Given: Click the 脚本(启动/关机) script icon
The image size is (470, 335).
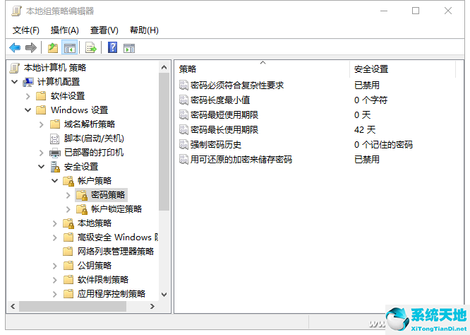Looking at the screenshot, I should pyautogui.click(x=54, y=139).
